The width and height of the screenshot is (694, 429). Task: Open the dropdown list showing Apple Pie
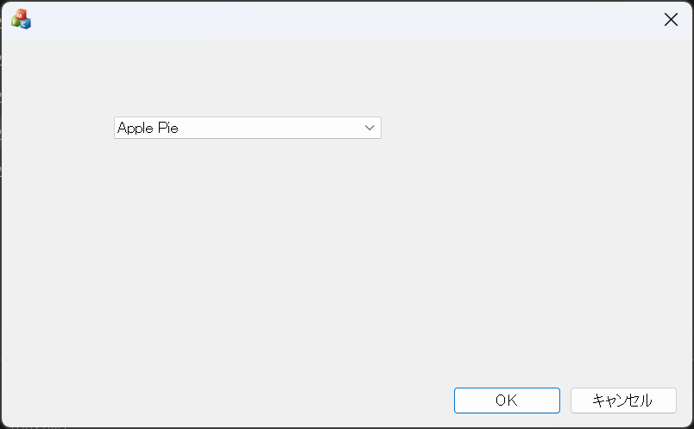point(369,128)
